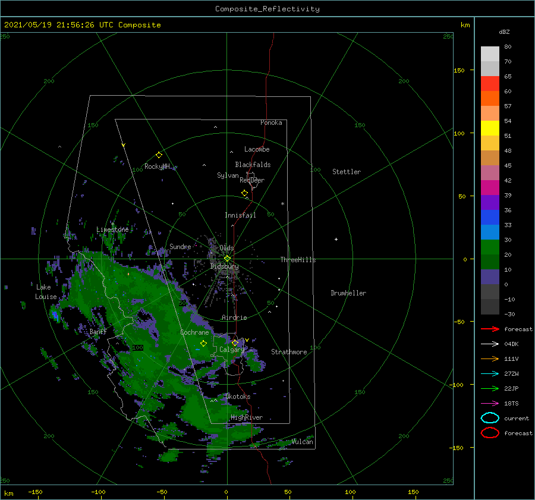
Task: Click the Airdrie city label
Action: 234,317
